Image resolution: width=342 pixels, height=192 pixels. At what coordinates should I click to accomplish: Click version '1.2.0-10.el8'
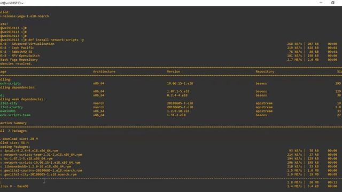[x=178, y=111]
